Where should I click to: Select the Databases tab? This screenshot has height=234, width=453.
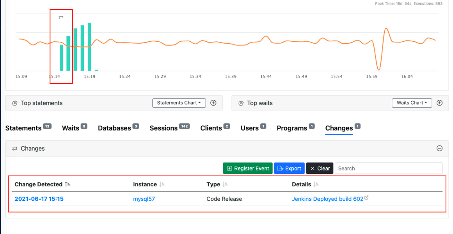click(114, 128)
